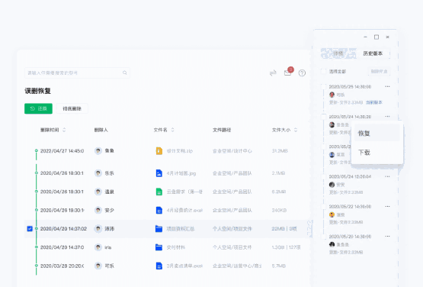Screen dimensions: 423x287
Task: Click the blue image file icon for 4月计划图.jpg
Action: tap(159, 173)
